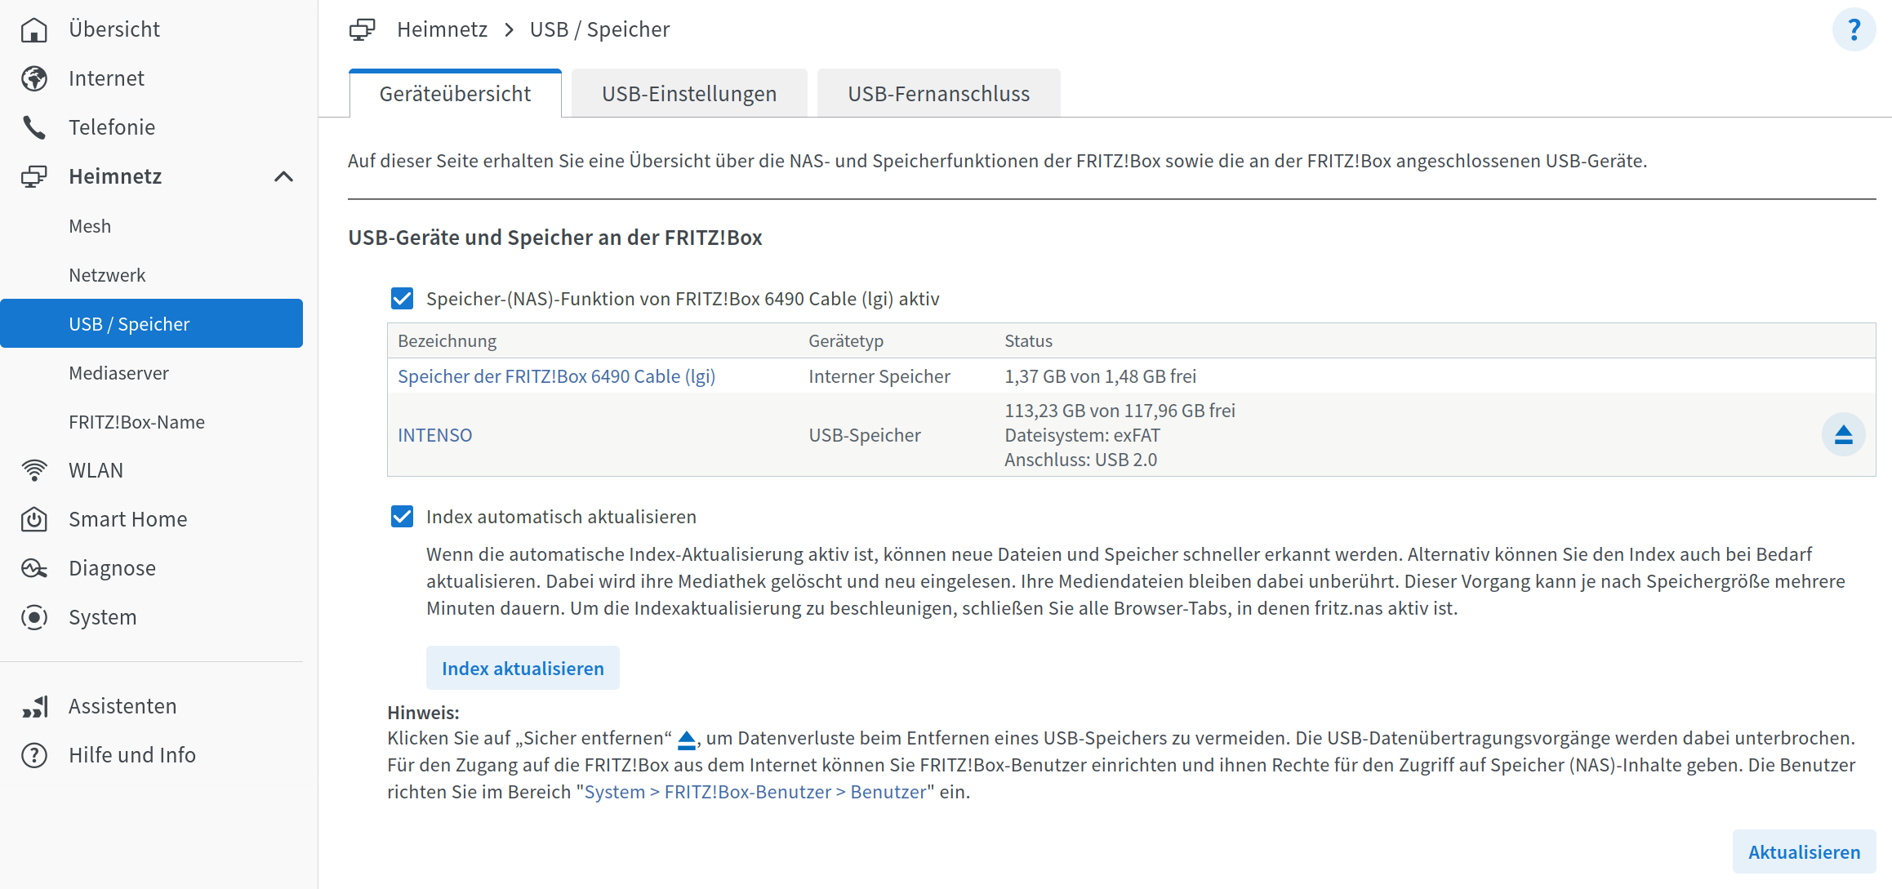Safely eject the INTENSO USB storage

1844,434
